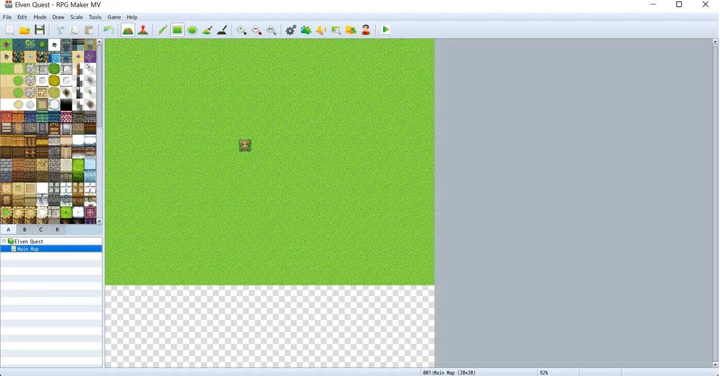Image resolution: width=720 pixels, height=376 pixels.
Task: Set actual size 1:1 zoom icon
Action: (272, 30)
